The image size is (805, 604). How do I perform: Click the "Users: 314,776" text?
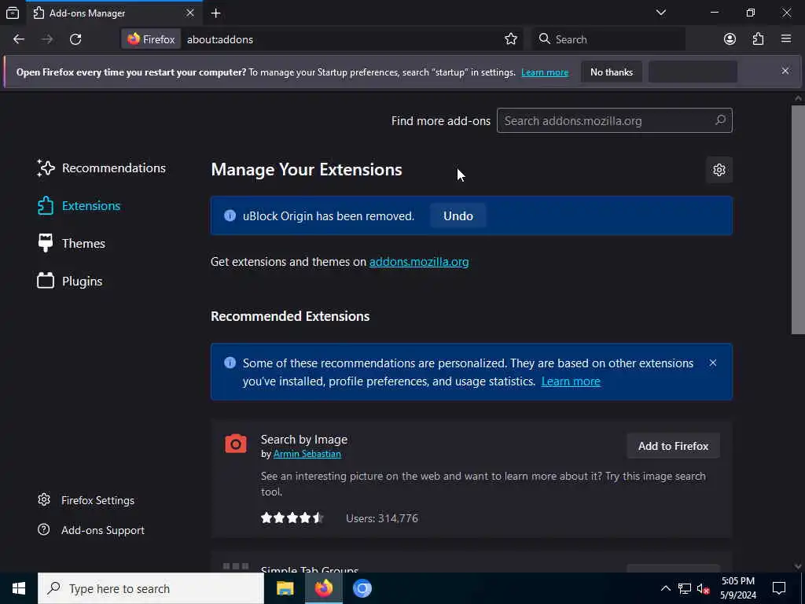point(382,518)
